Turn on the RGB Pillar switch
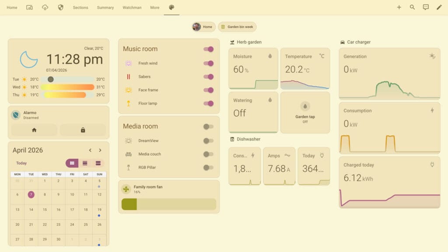Screen dimensions: 448x252 [x=208, y=168]
